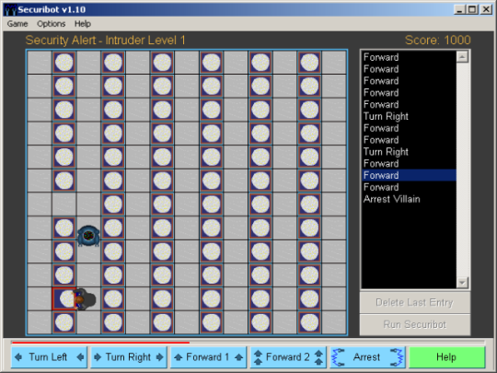The width and height of the screenshot is (497, 373).
Task: Open the Help menu in the menu bar
Action: tap(83, 24)
